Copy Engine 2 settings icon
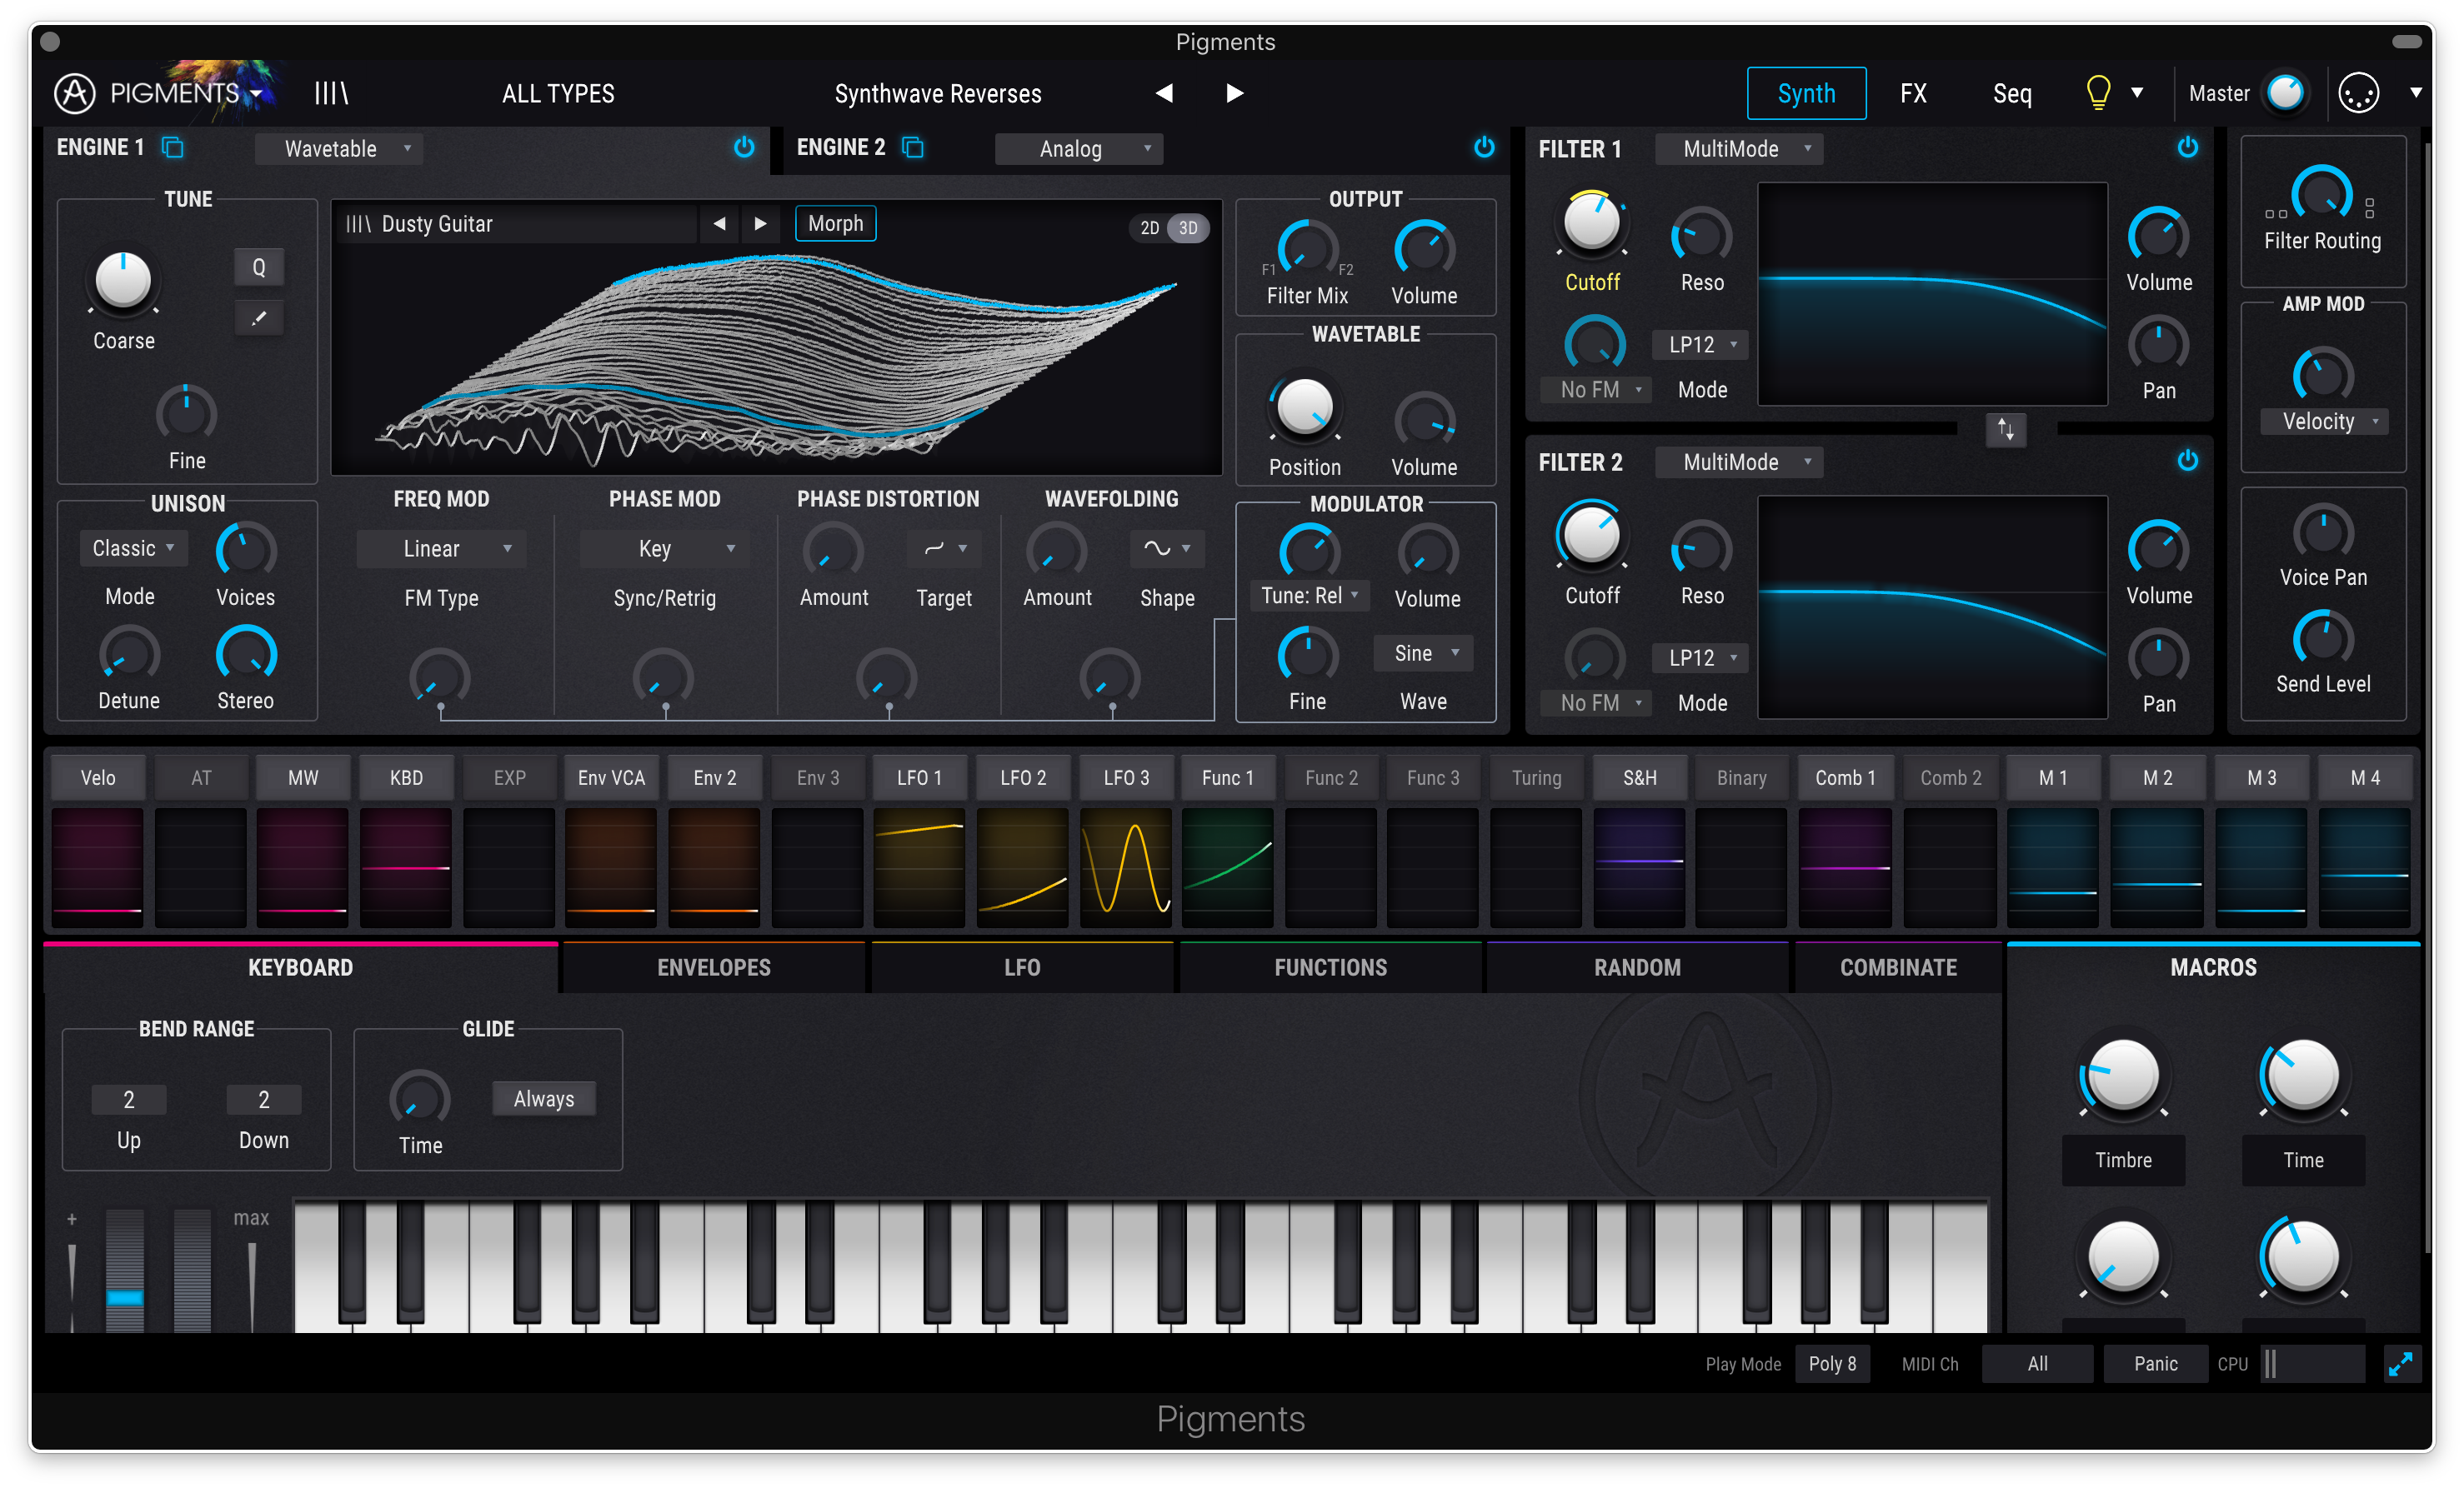2464x1488 pixels. pos(913,147)
